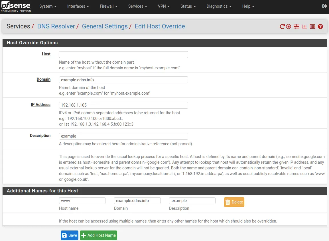The width and height of the screenshot is (329, 241).
Task: Open related status bar-chart icon
Action: coord(304,26)
